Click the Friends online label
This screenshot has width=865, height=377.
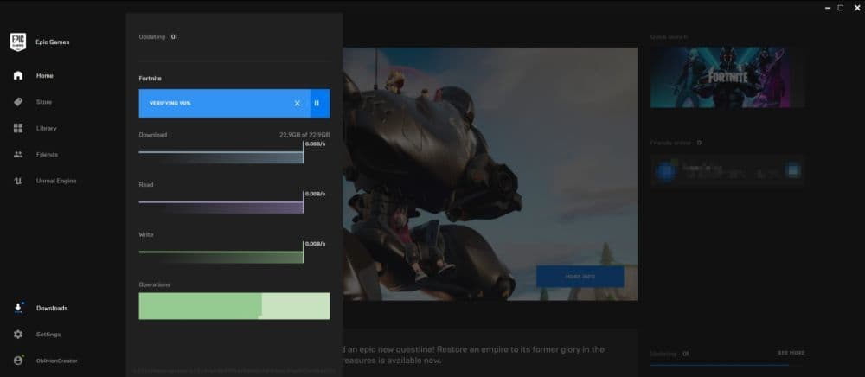[x=670, y=143]
